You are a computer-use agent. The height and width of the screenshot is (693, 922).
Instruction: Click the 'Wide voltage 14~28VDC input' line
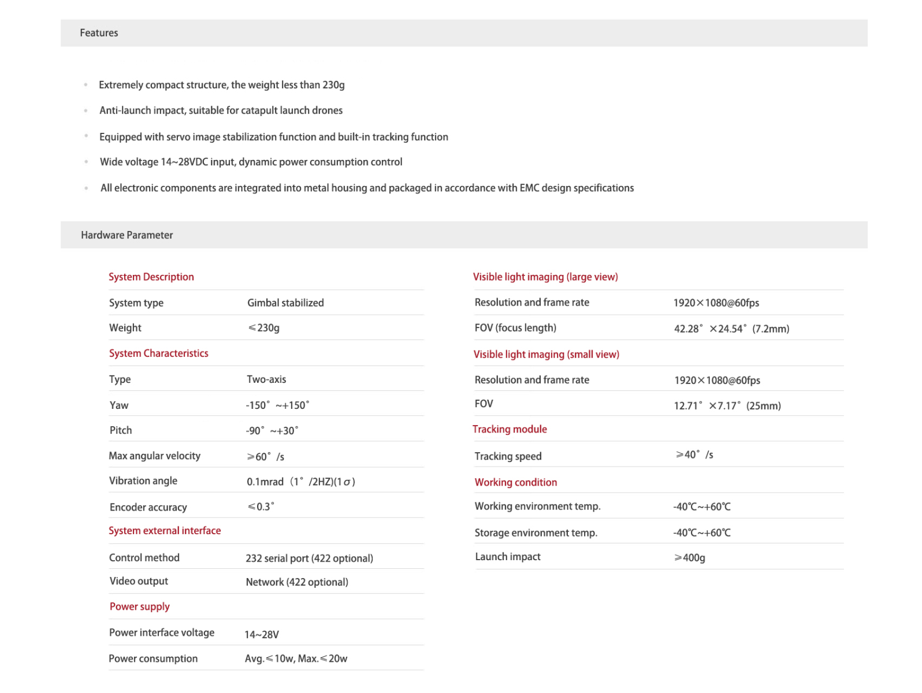[x=251, y=162]
